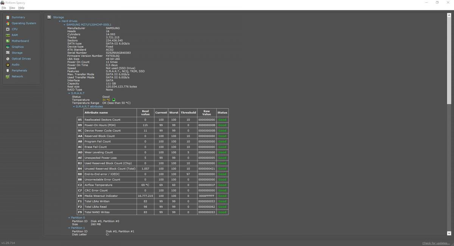The width and height of the screenshot is (454, 246).
Task: Click the Storage header icon in main panel
Action: tap(49, 17)
